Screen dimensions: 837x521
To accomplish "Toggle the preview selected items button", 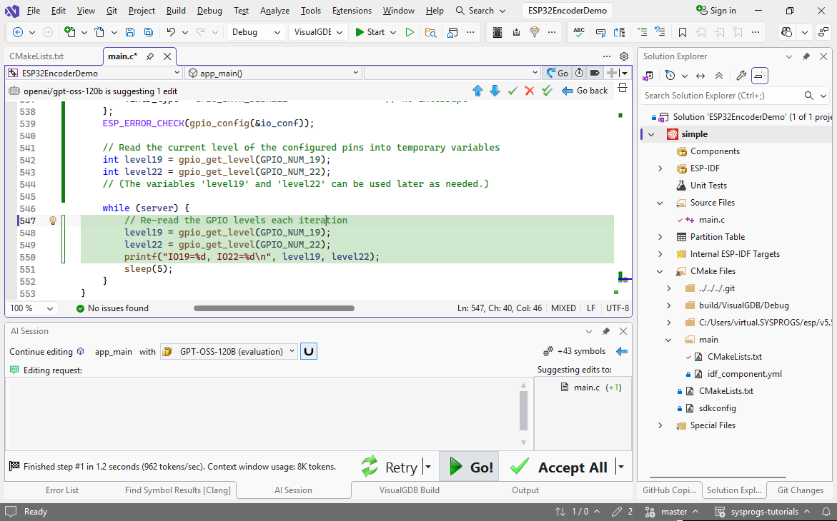I will [760, 76].
